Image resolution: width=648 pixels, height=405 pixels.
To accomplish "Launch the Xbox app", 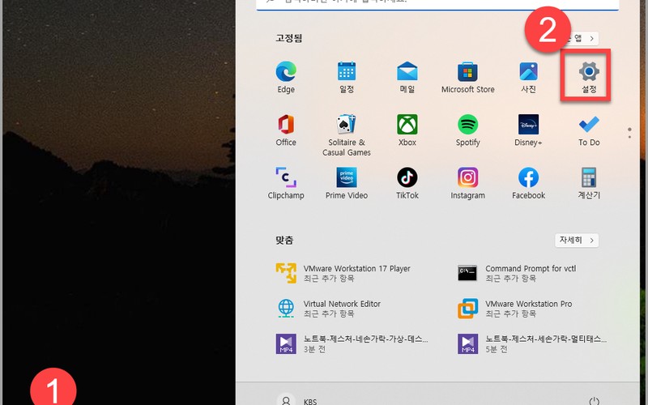I will 407,130.
